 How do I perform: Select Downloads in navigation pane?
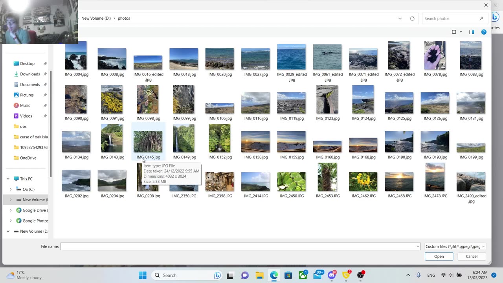30,74
